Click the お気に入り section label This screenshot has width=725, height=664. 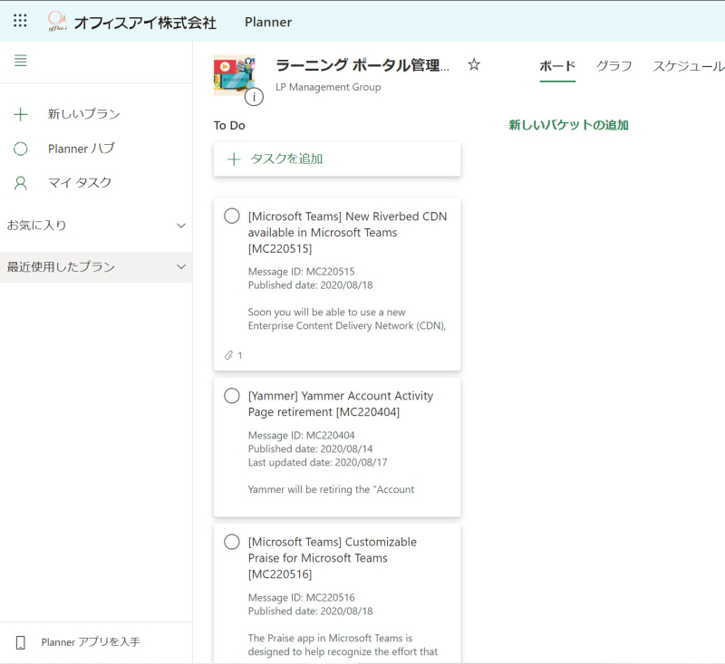(36, 226)
